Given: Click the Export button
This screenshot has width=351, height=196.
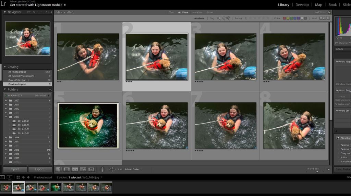Looking at the screenshot, I should 40,169.
